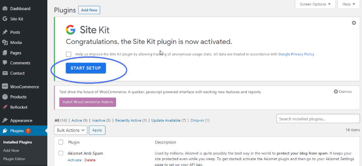Viewport: 362px width, 166px height.
Task: Click the Posts pushpin icon
Action: pos(5,32)
